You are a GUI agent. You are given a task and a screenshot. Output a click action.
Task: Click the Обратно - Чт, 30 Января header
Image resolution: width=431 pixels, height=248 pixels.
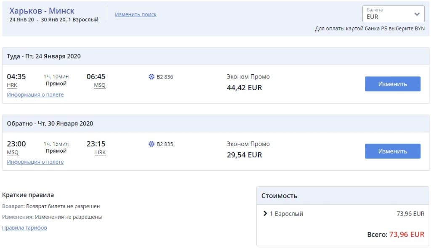click(x=50, y=123)
